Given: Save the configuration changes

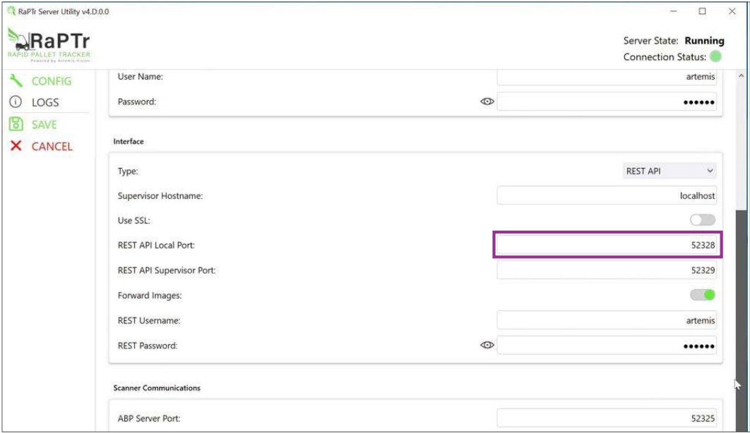Looking at the screenshot, I should point(44,124).
